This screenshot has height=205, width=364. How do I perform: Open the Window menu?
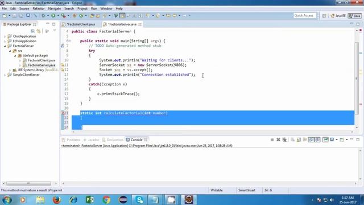[106, 9]
